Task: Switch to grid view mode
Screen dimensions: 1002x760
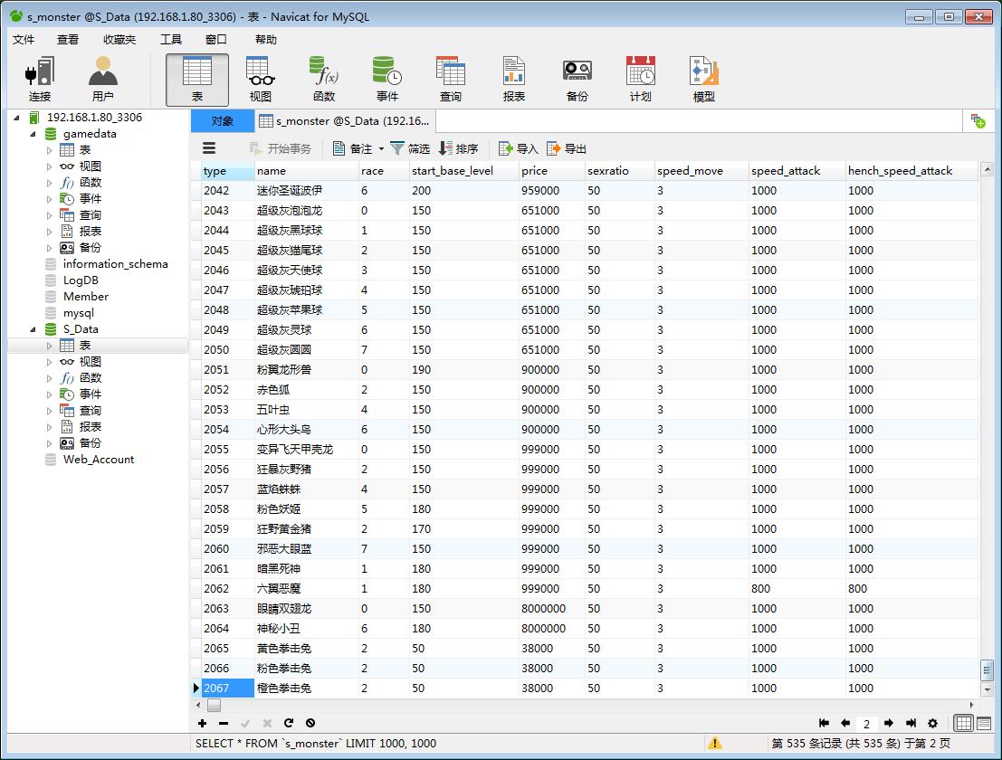Action: (963, 723)
